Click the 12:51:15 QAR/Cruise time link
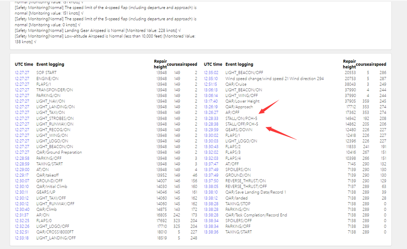The width and height of the screenshot is (407, 249). pos(211,84)
